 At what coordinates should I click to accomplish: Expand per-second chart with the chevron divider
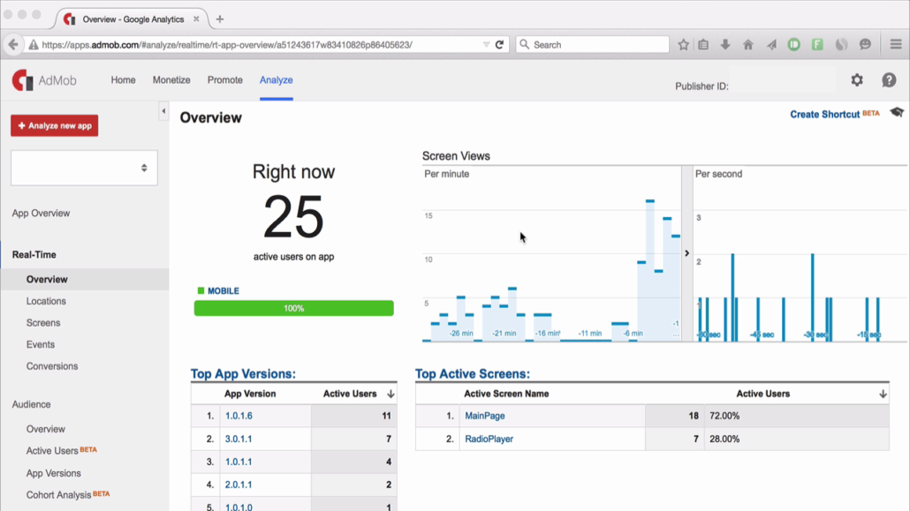pyautogui.click(x=686, y=253)
